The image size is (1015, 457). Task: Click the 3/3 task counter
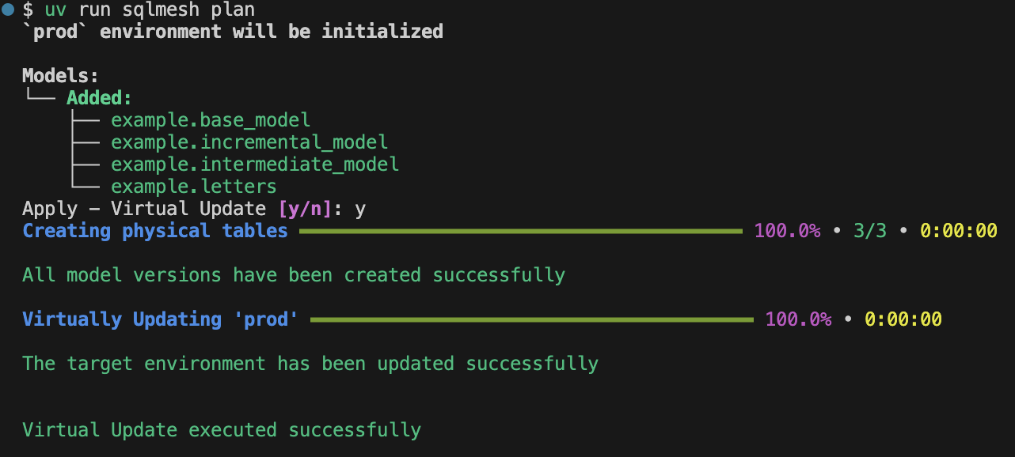(x=870, y=231)
